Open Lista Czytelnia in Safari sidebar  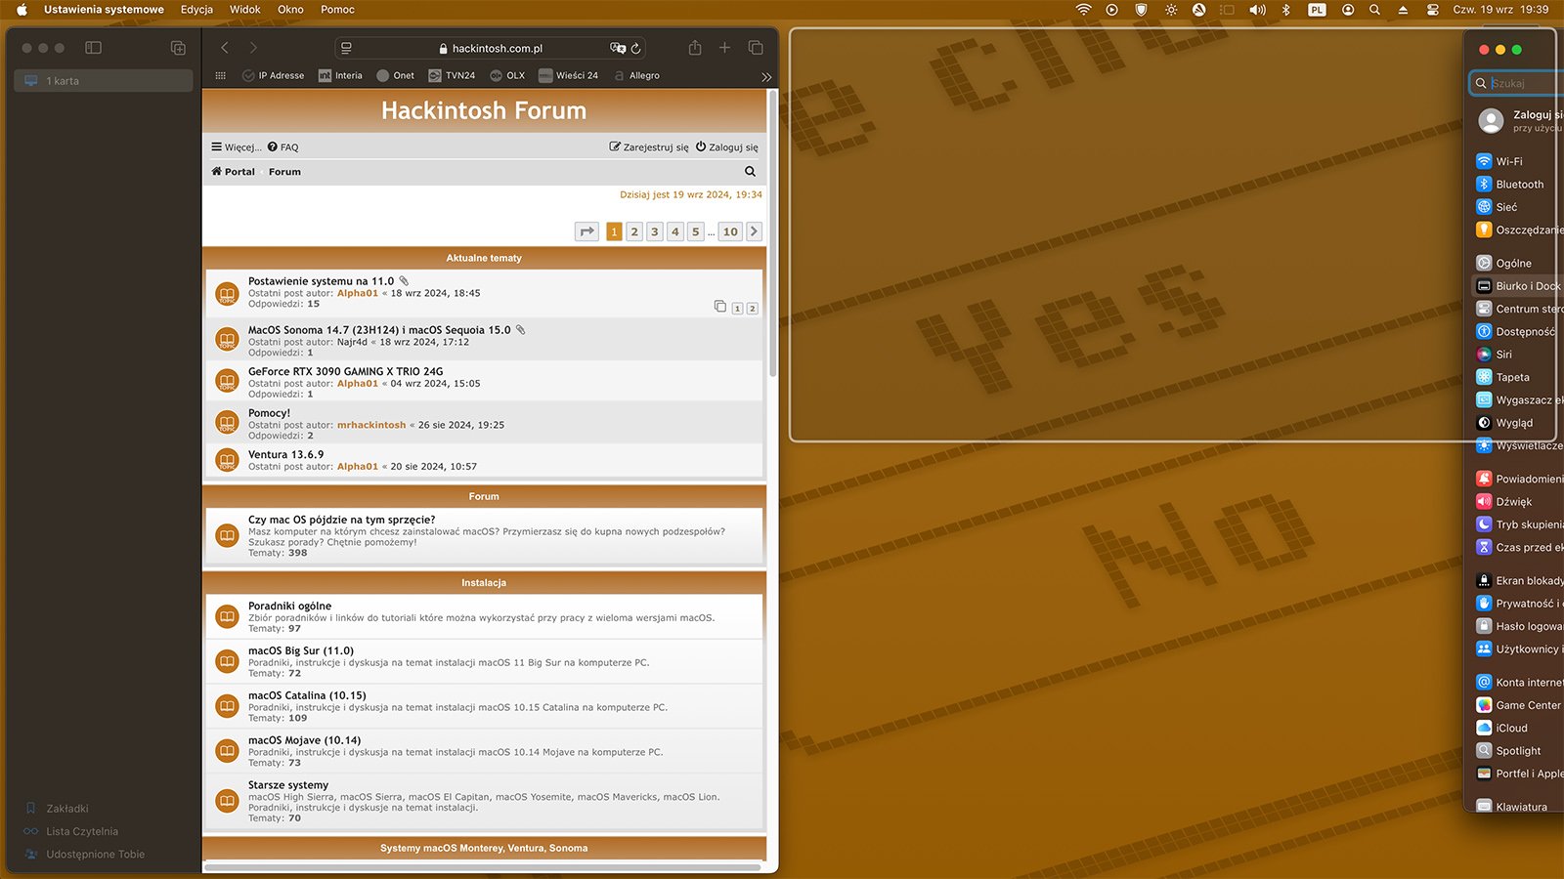(x=71, y=831)
